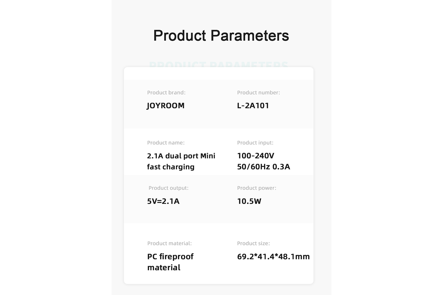The width and height of the screenshot is (443, 295).
Task: Select the "Product name:" label
Action: (166, 143)
